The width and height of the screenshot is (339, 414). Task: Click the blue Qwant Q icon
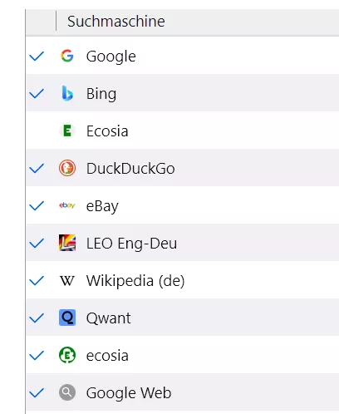tap(67, 318)
